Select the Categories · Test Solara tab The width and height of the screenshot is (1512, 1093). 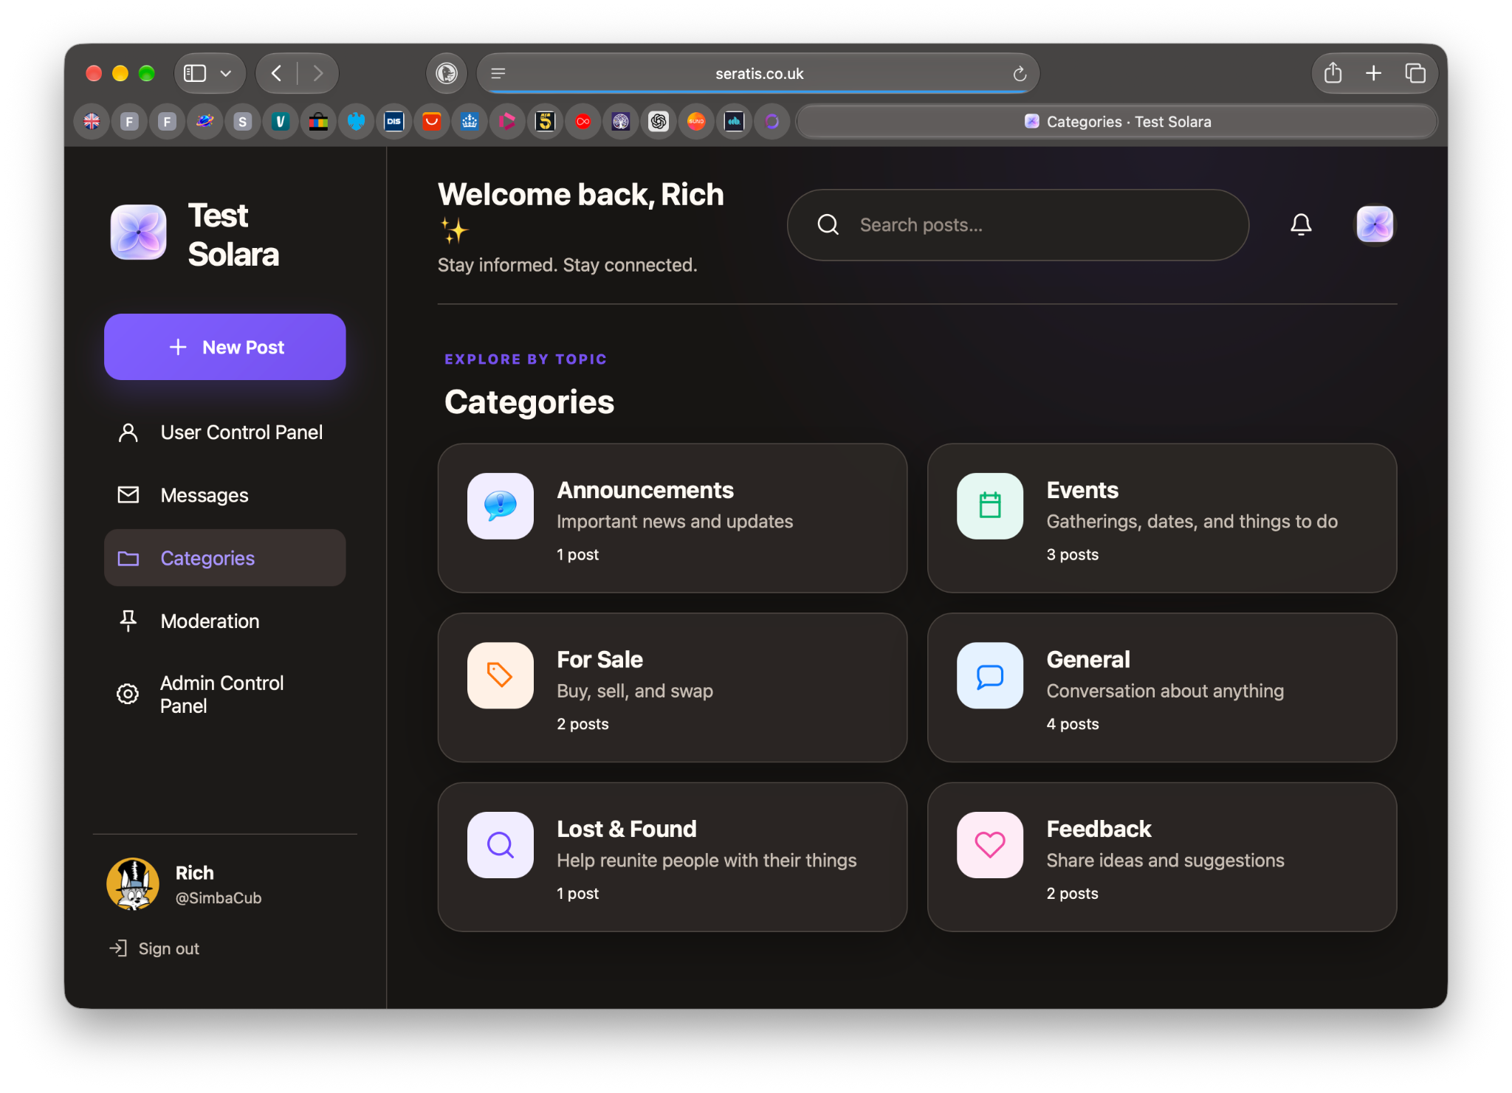click(1118, 121)
